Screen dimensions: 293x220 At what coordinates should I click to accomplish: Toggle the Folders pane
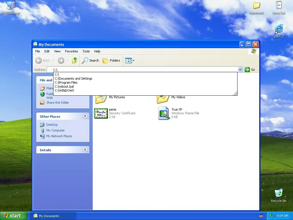pos(111,60)
